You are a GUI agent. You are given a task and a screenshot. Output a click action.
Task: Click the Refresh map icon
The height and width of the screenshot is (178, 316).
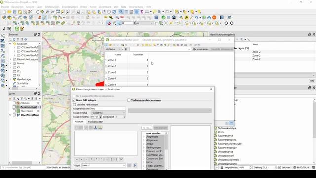point(114,12)
